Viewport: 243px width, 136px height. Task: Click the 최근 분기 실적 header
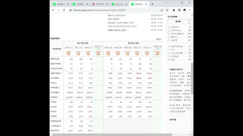(x=133, y=43)
